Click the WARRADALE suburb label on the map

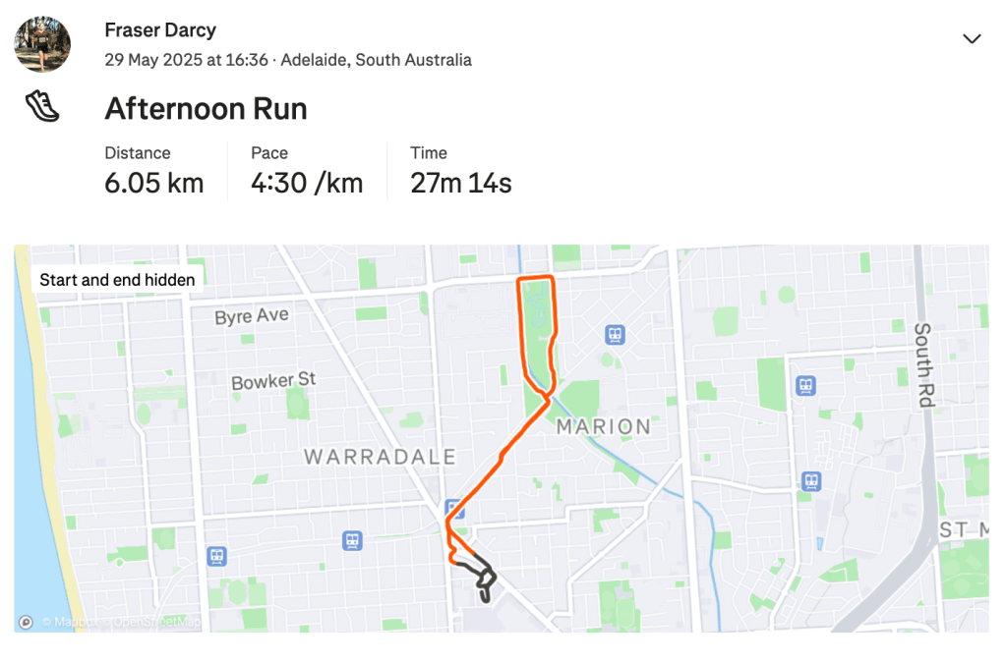[380, 457]
